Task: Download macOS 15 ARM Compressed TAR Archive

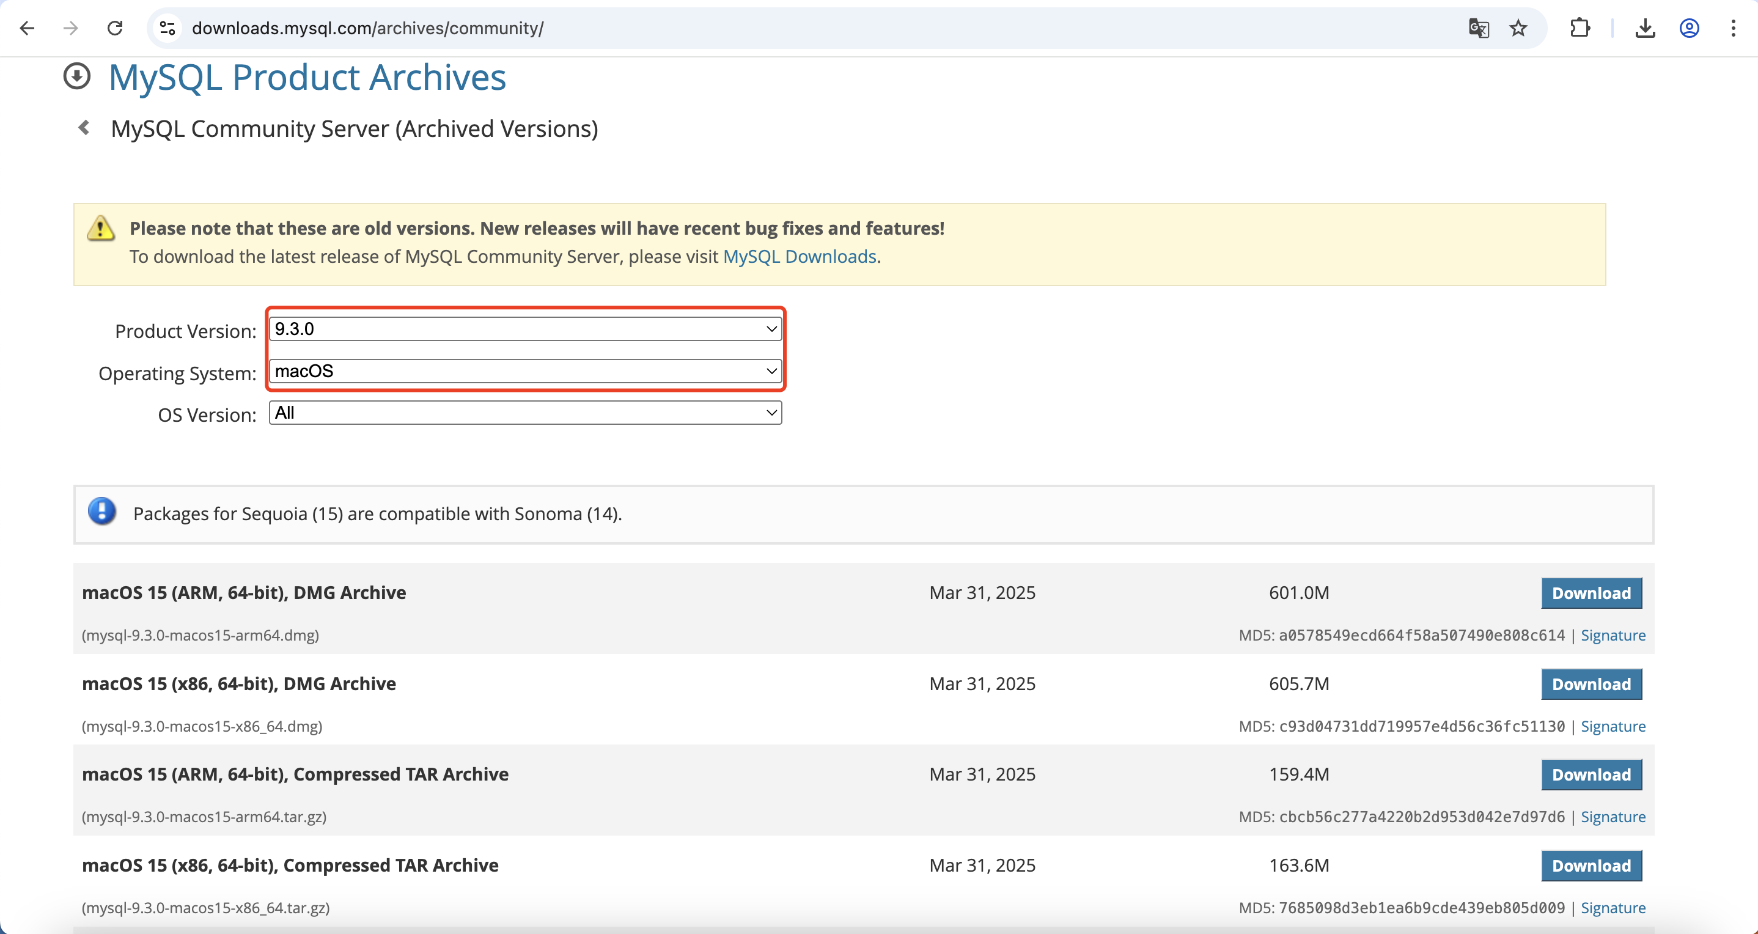Action: [1592, 775]
